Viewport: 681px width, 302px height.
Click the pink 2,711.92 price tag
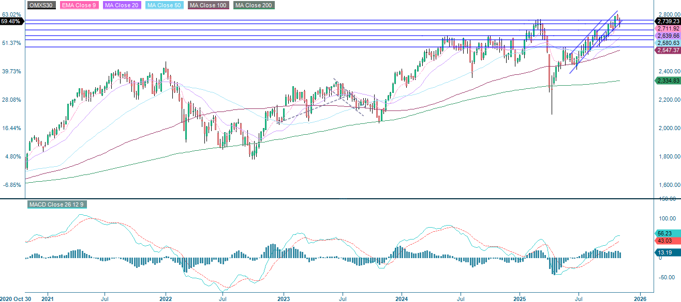(x=668, y=28)
